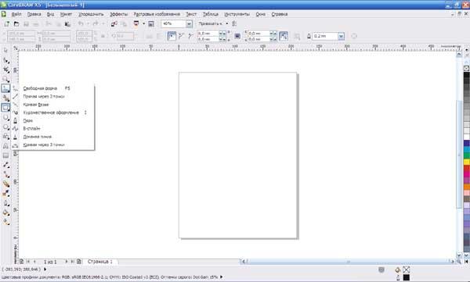
Task: Switch to the Страница 1 page tab
Action: point(100,262)
